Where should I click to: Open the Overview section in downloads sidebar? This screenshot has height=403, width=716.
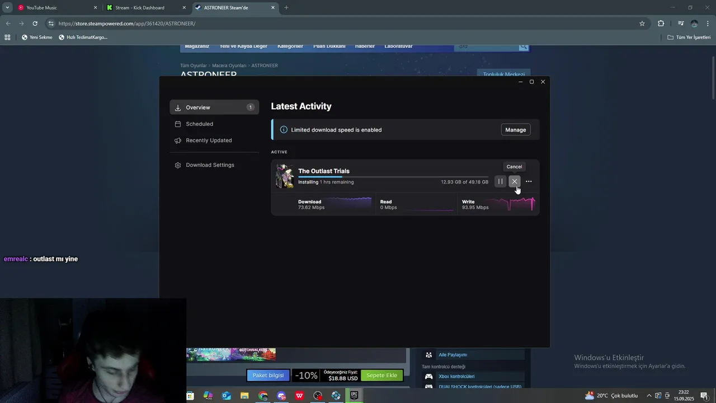coord(214,107)
